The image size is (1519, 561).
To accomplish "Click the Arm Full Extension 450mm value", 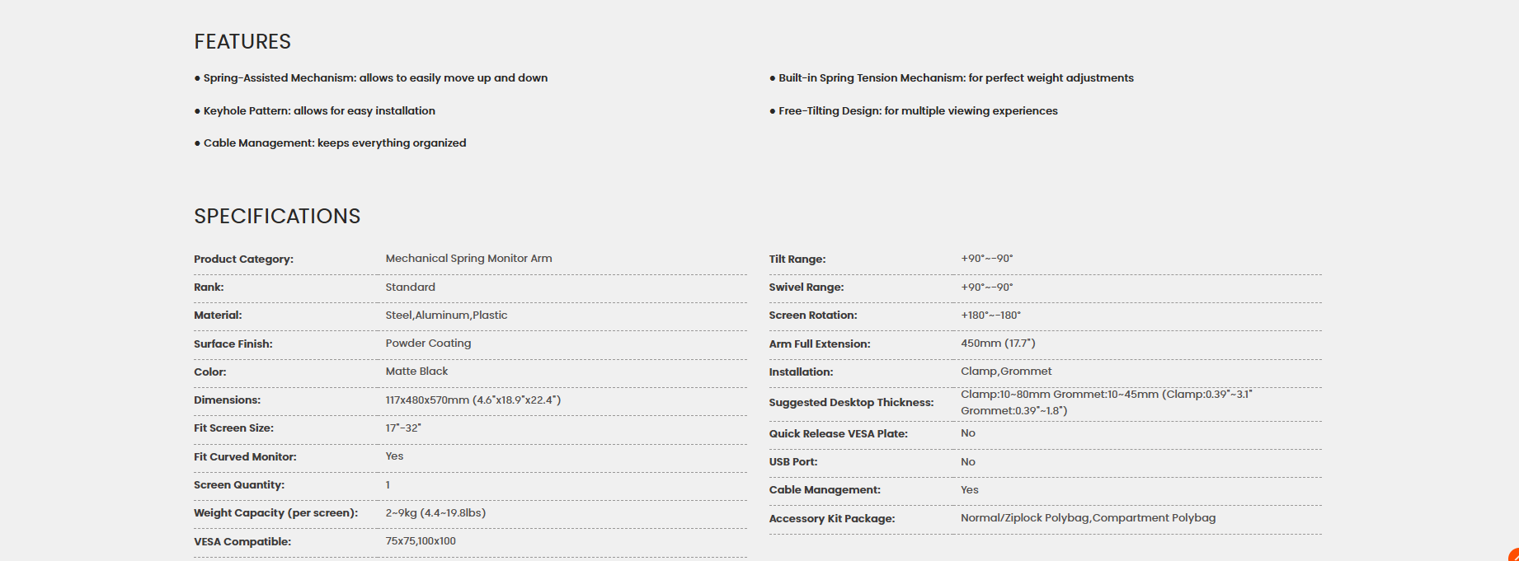I will click(x=998, y=344).
